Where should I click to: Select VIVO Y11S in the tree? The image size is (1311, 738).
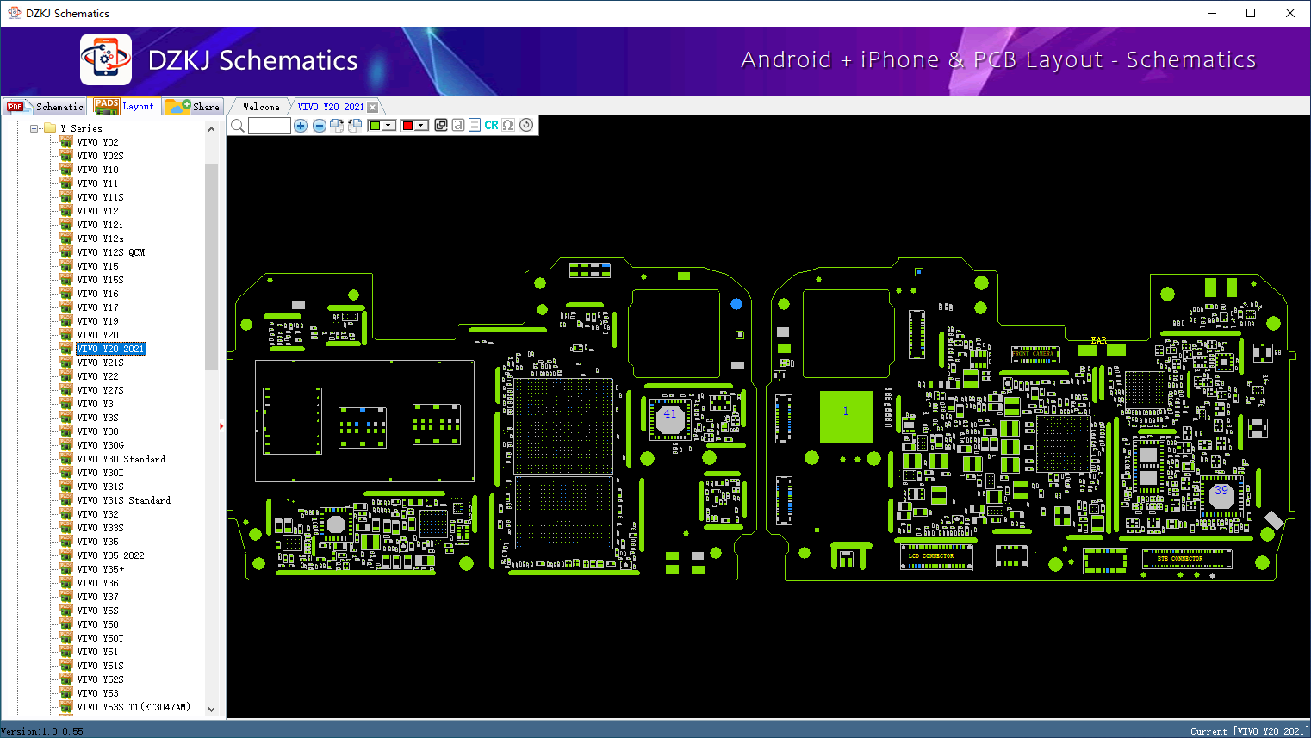(x=100, y=197)
